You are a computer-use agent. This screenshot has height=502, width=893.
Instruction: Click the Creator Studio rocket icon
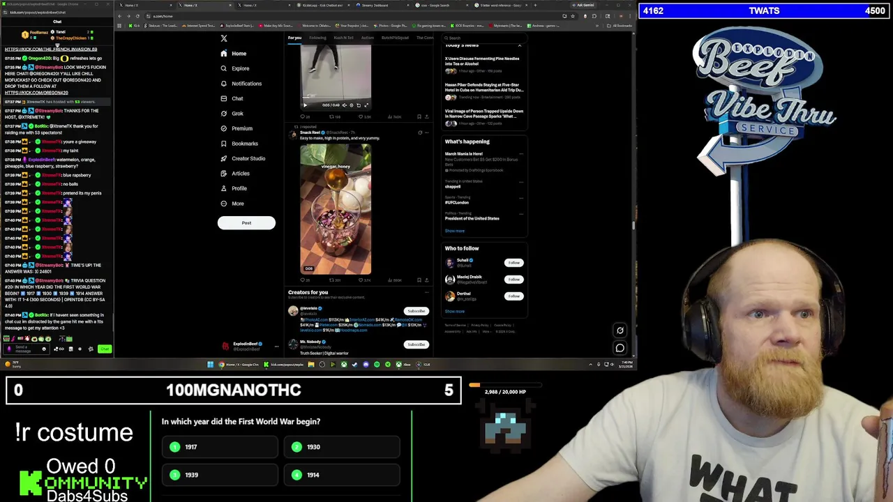tap(224, 158)
